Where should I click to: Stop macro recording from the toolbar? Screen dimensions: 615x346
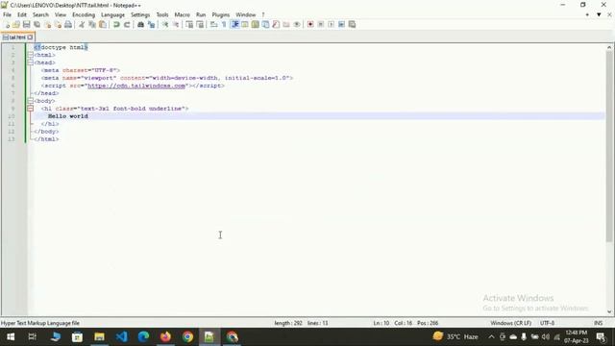click(321, 24)
